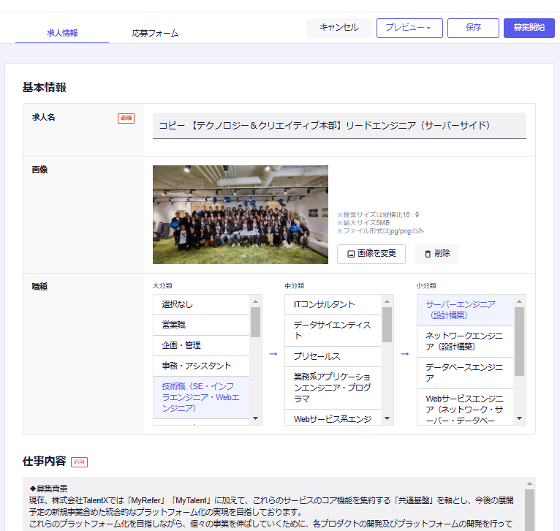Select 営業職 in the 大分類 list

(201, 325)
